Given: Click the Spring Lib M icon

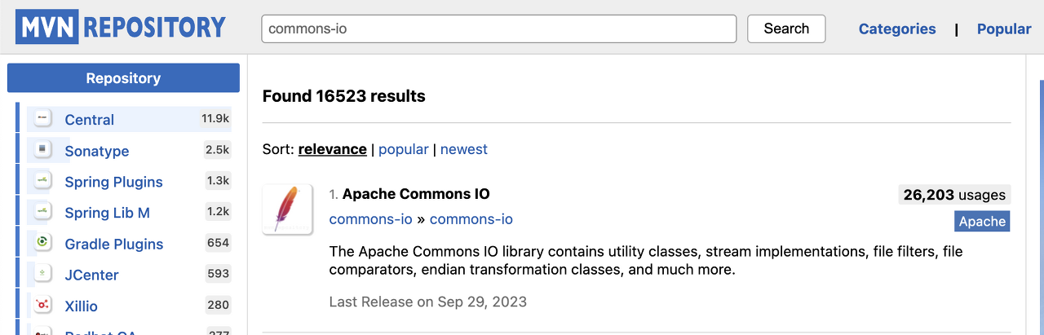Looking at the screenshot, I should [43, 212].
